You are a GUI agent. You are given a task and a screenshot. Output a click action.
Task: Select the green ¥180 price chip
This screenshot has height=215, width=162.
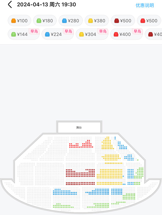coord(45,21)
